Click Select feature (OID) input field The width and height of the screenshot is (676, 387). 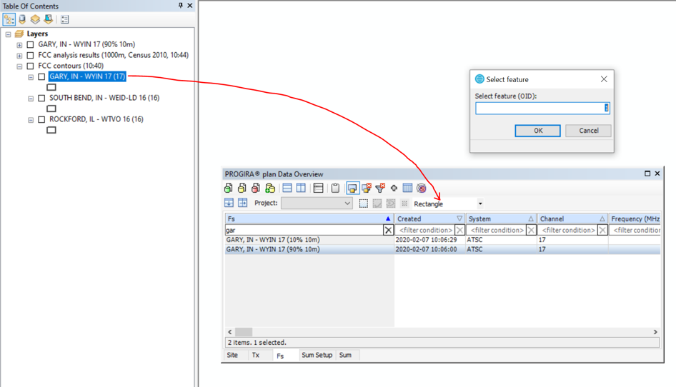click(542, 108)
